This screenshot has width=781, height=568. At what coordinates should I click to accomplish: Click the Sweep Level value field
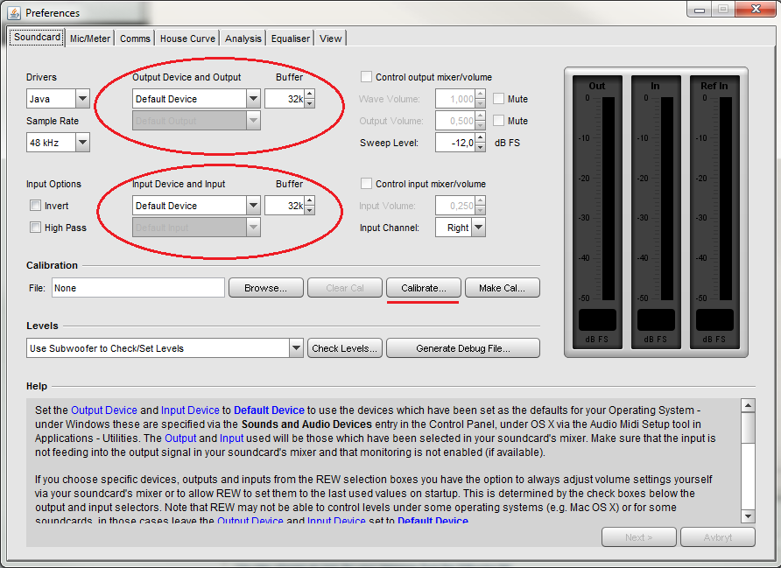(x=455, y=143)
